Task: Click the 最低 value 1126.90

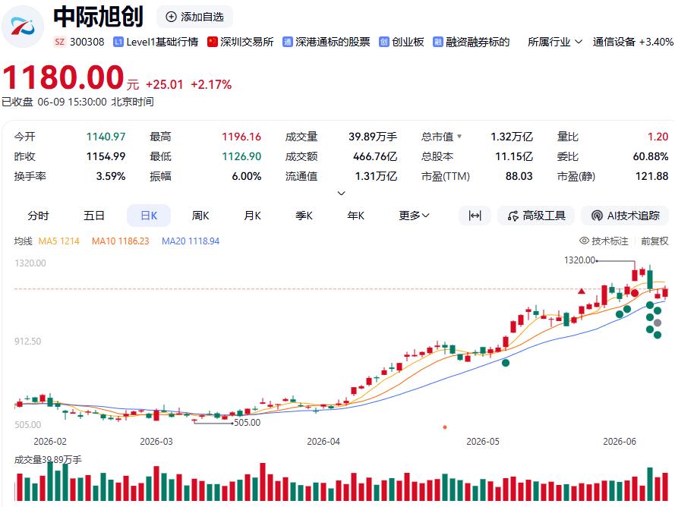Action: (x=241, y=156)
